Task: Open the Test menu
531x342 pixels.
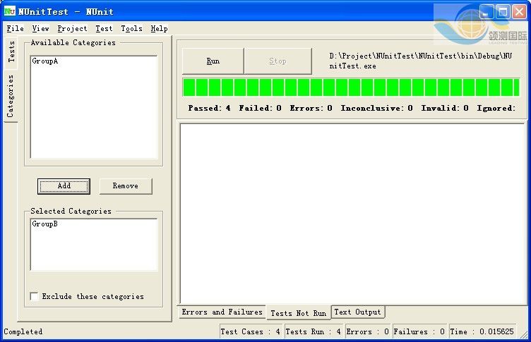Action: point(104,28)
